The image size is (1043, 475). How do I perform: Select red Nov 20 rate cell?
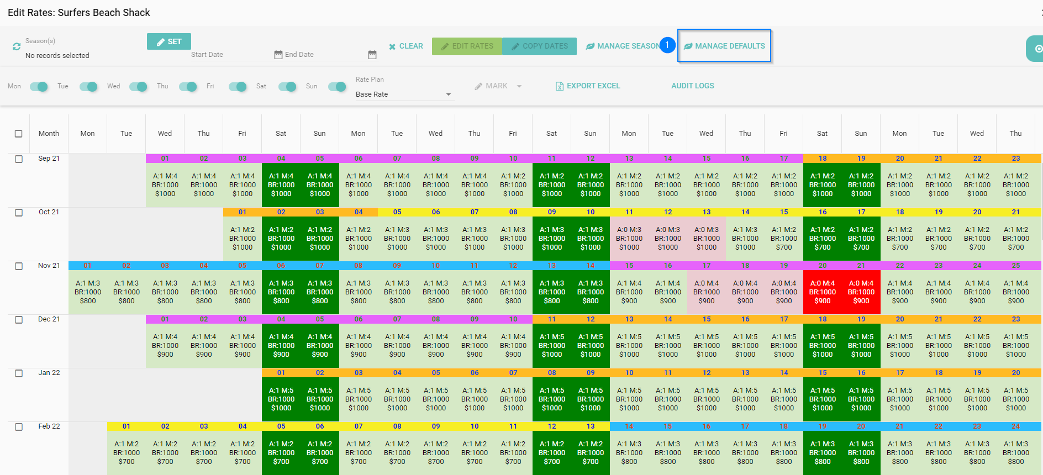[822, 292]
